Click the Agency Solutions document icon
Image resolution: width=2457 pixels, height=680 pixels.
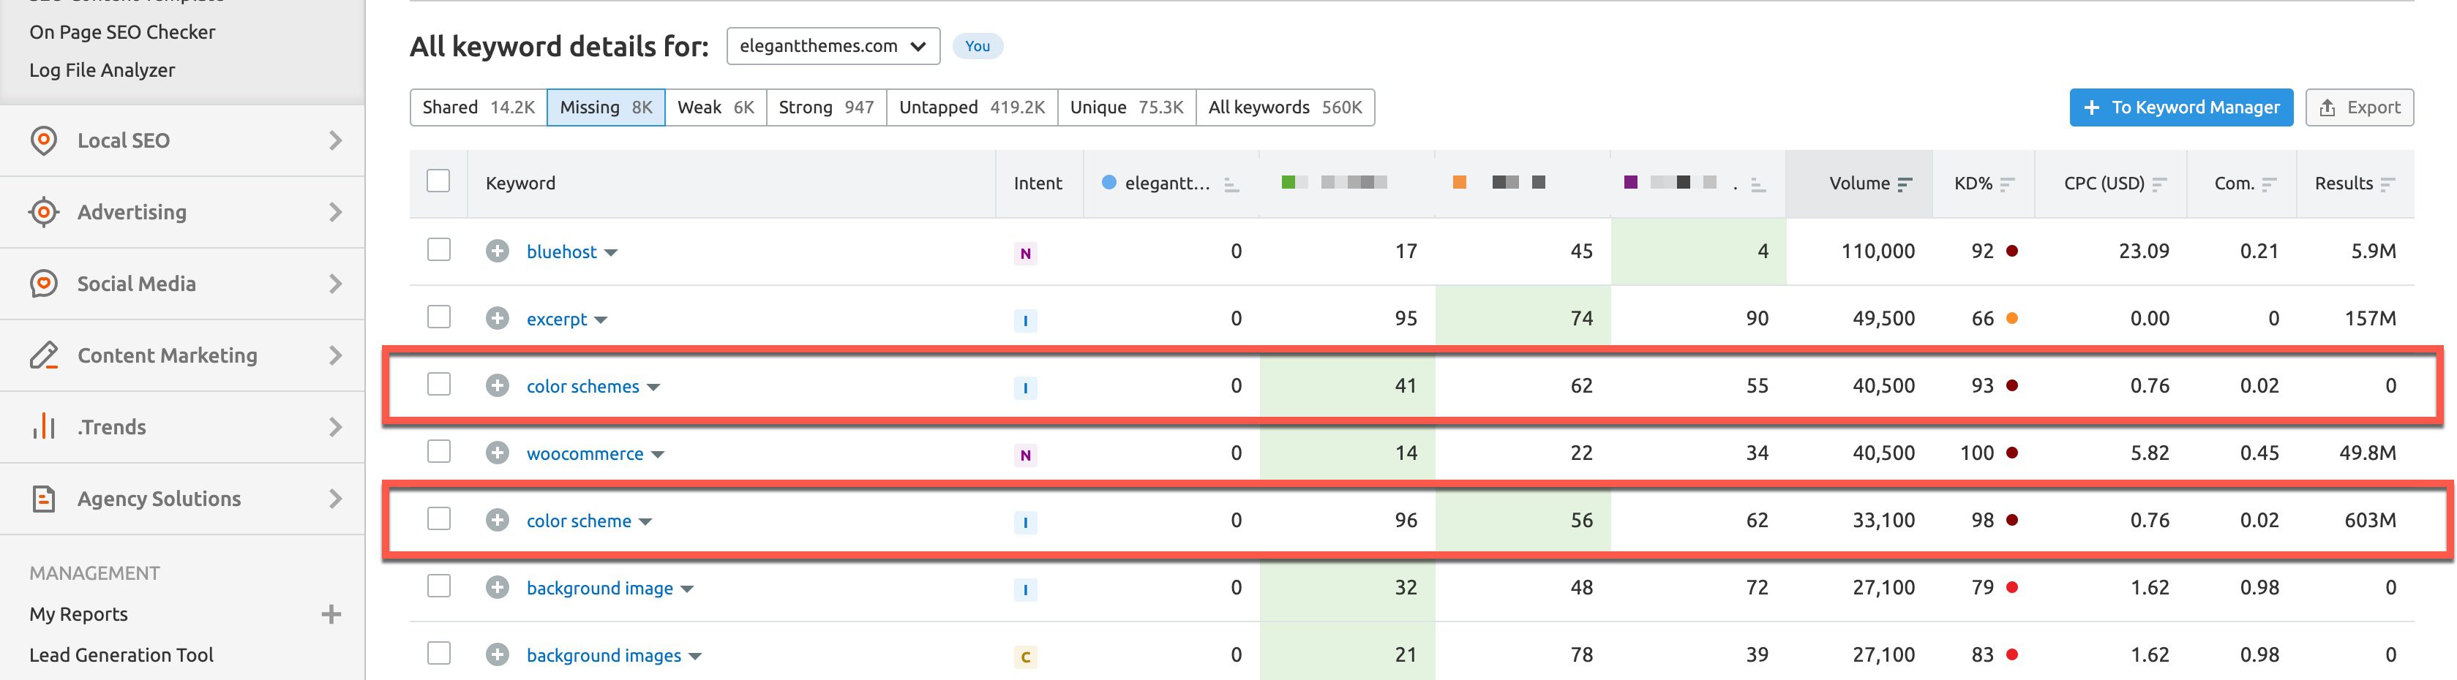44,499
